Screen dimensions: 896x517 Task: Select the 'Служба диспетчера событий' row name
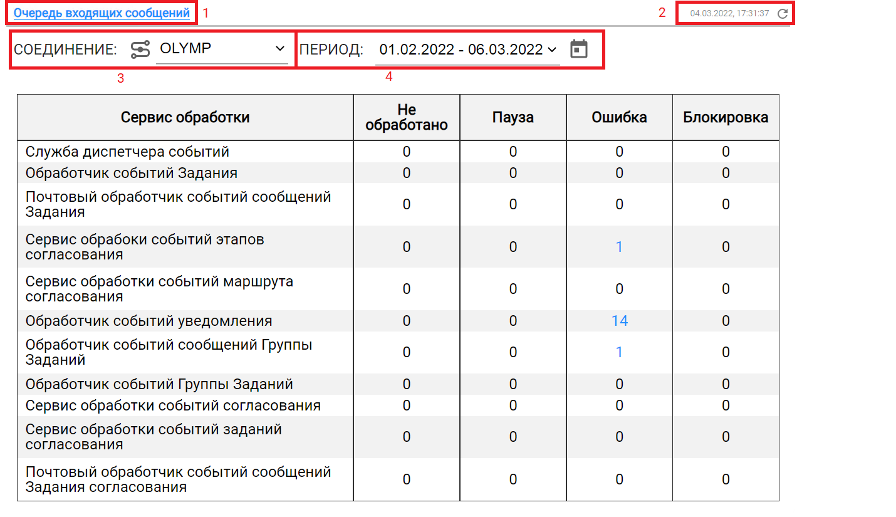tap(127, 152)
